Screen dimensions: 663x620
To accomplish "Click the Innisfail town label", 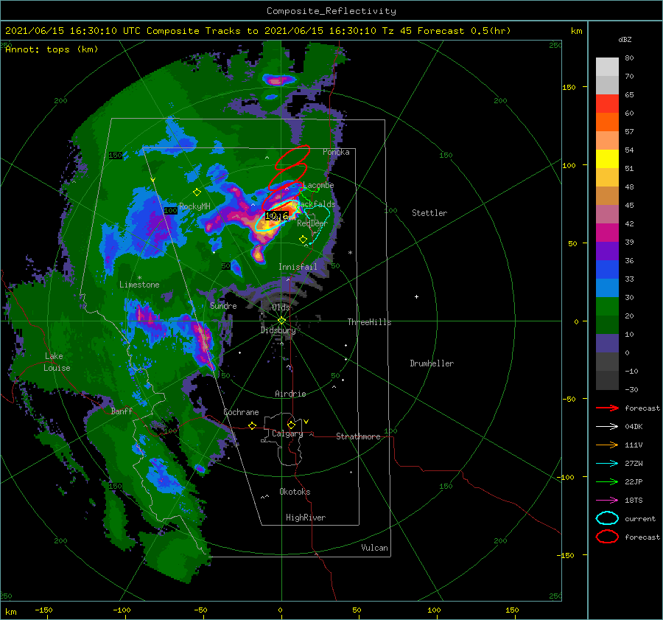I will pos(298,267).
